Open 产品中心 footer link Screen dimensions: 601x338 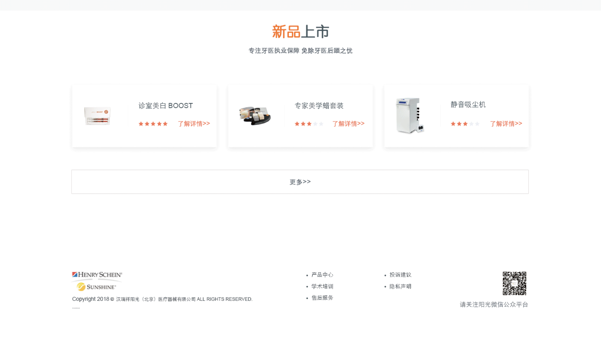pyautogui.click(x=322, y=275)
